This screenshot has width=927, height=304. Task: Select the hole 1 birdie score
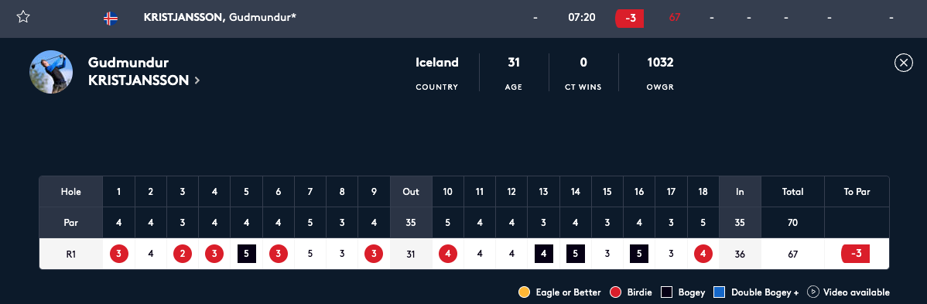(119, 254)
